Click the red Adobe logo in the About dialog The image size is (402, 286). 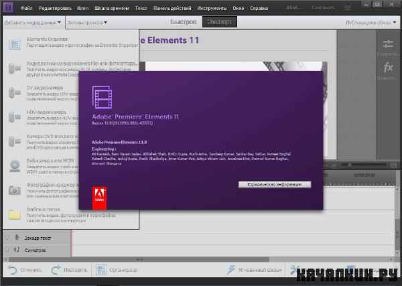[x=99, y=198]
